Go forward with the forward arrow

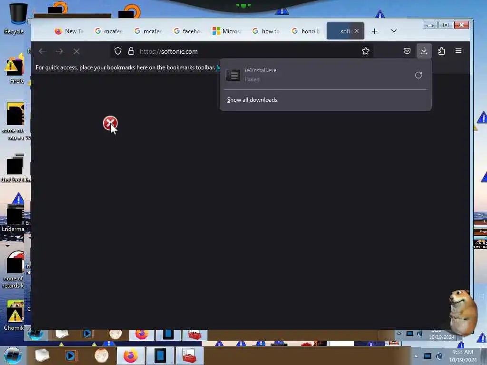pyautogui.click(x=59, y=51)
